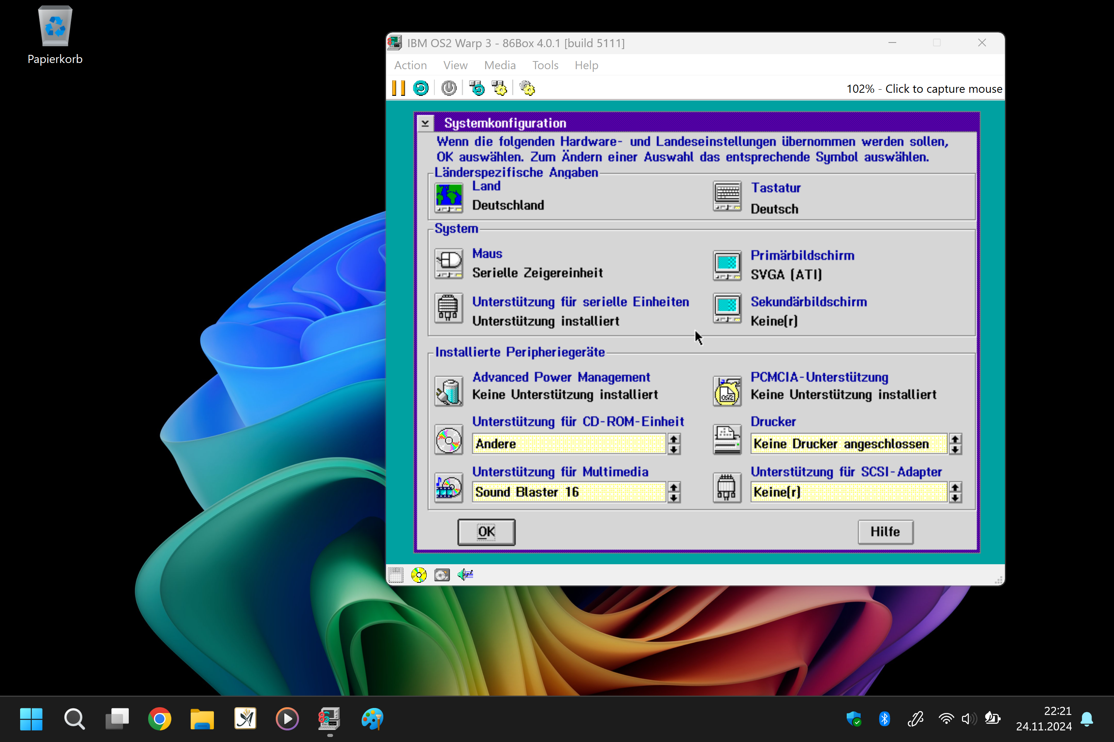This screenshot has width=1114, height=742.
Task: Select the CD-ROM-Einheit disc icon
Action: point(449,440)
